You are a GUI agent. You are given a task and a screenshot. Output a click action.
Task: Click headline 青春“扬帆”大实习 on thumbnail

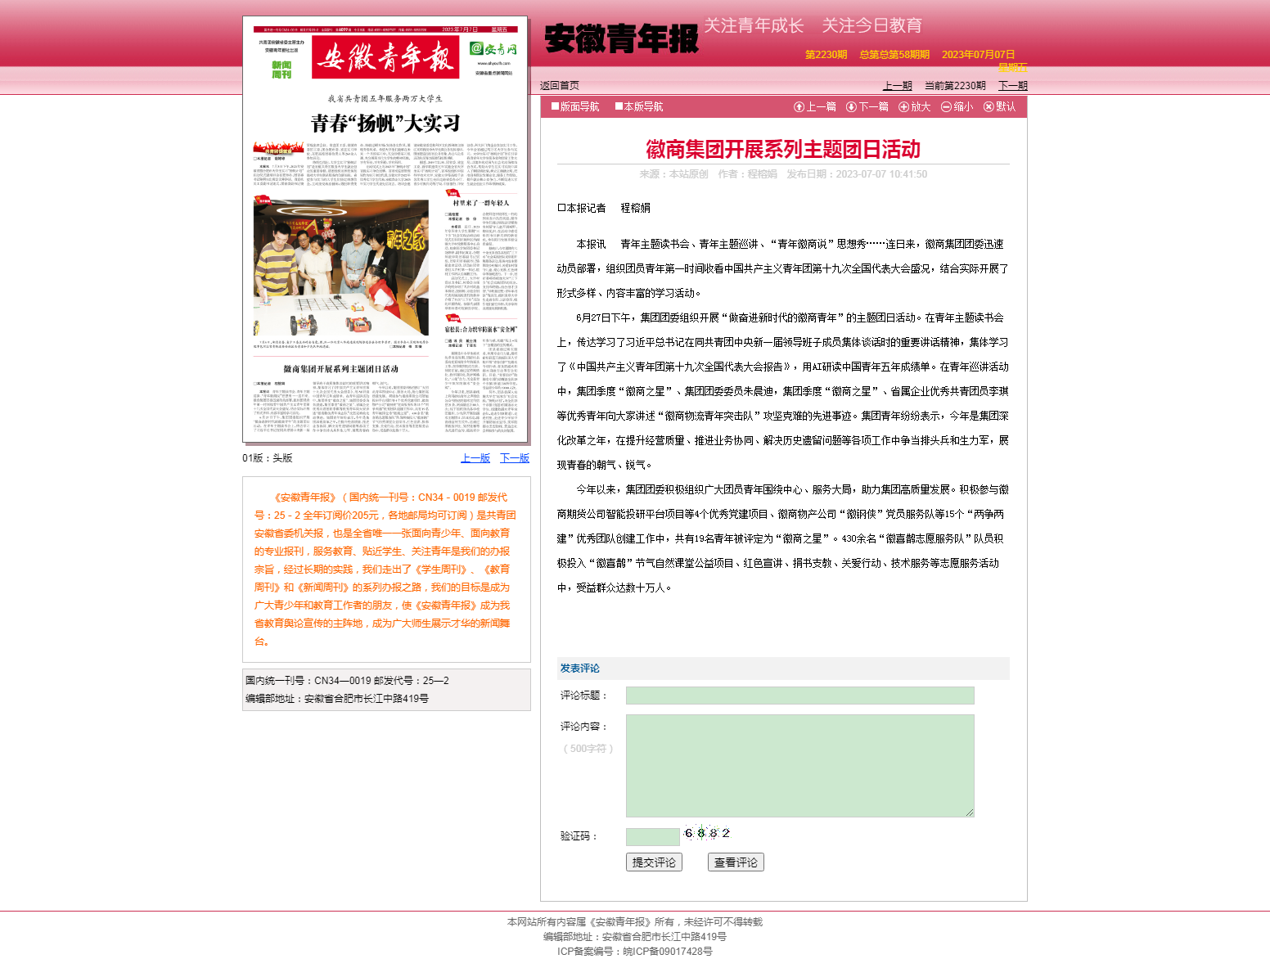(385, 124)
